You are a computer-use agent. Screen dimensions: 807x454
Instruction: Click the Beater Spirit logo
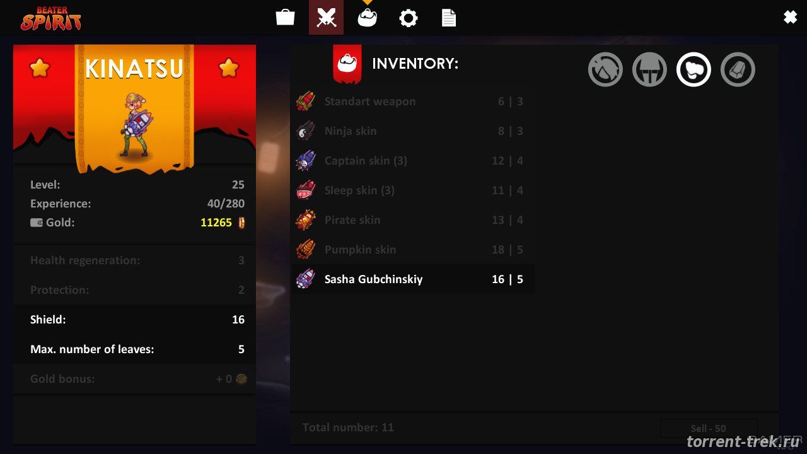[x=50, y=18]
